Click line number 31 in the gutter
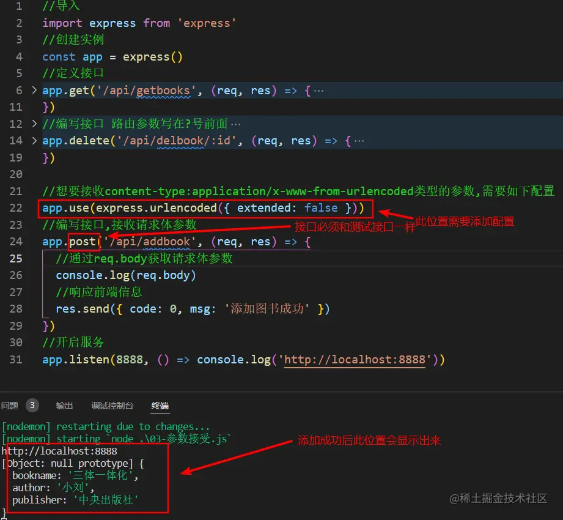The image size is (563, 520). (16, 359)
